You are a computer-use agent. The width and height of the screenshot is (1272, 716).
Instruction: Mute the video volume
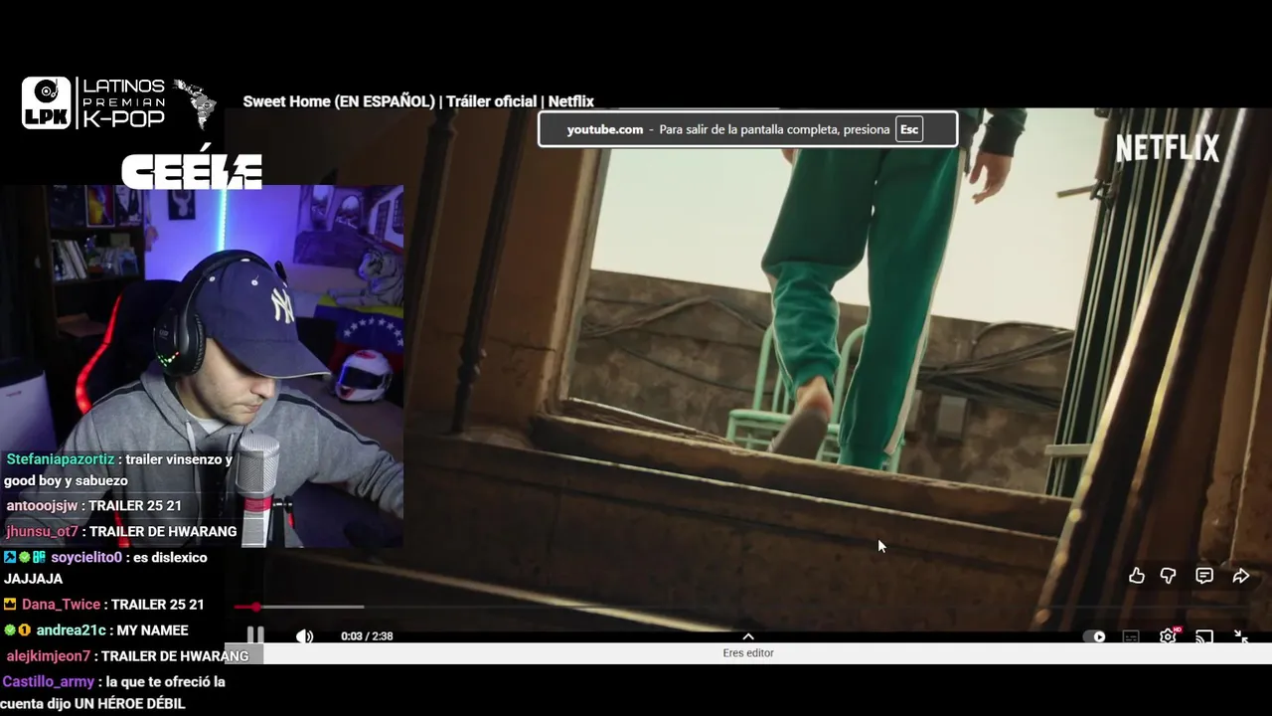pos(304,636)
